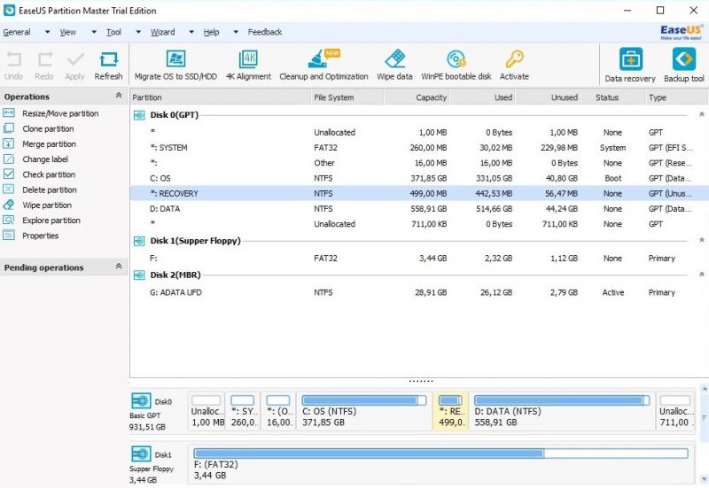Sort by the Used column header
The image size is (709, 488).
tap(483, 97)
